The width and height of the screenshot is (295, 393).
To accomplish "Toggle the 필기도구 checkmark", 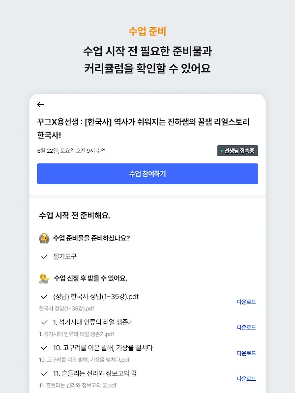I will pyautogui.click(x=44, y=256).
